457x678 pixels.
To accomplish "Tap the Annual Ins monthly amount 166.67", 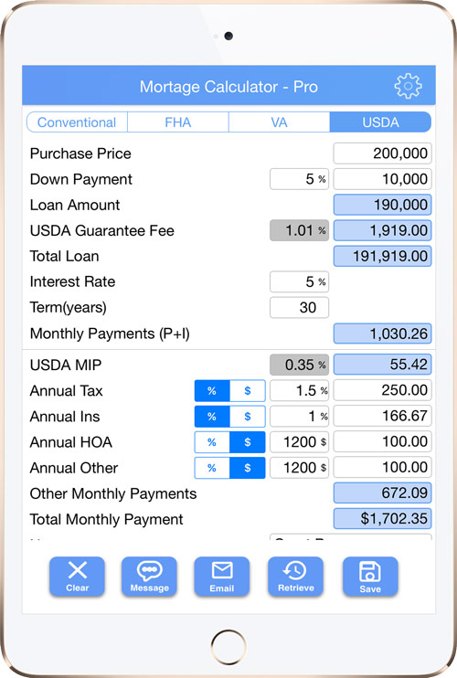I will [x=382, y=416].
